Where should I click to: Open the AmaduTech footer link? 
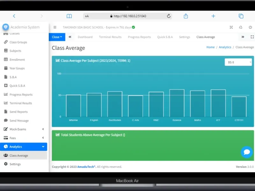[x=86, y=166]
